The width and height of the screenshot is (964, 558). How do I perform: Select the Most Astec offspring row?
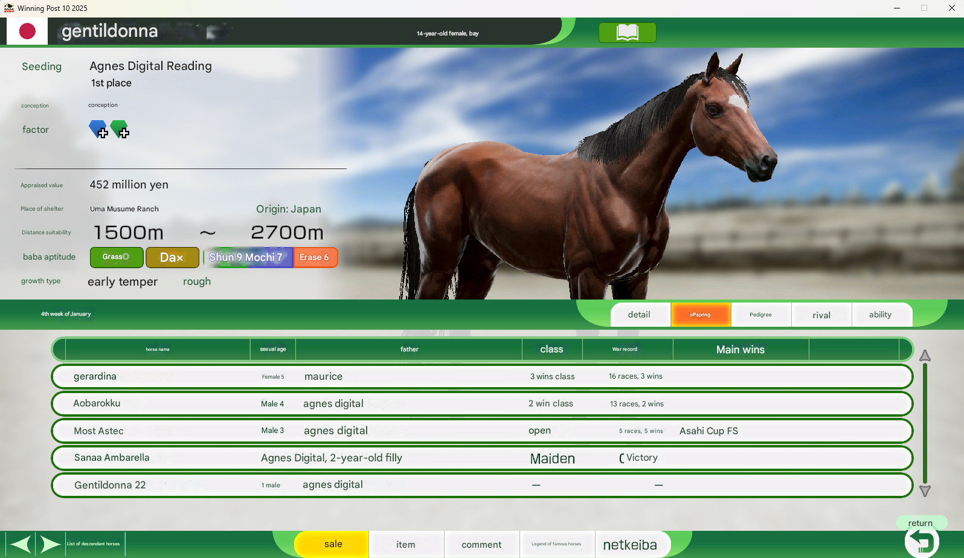[x=482, y=431]
